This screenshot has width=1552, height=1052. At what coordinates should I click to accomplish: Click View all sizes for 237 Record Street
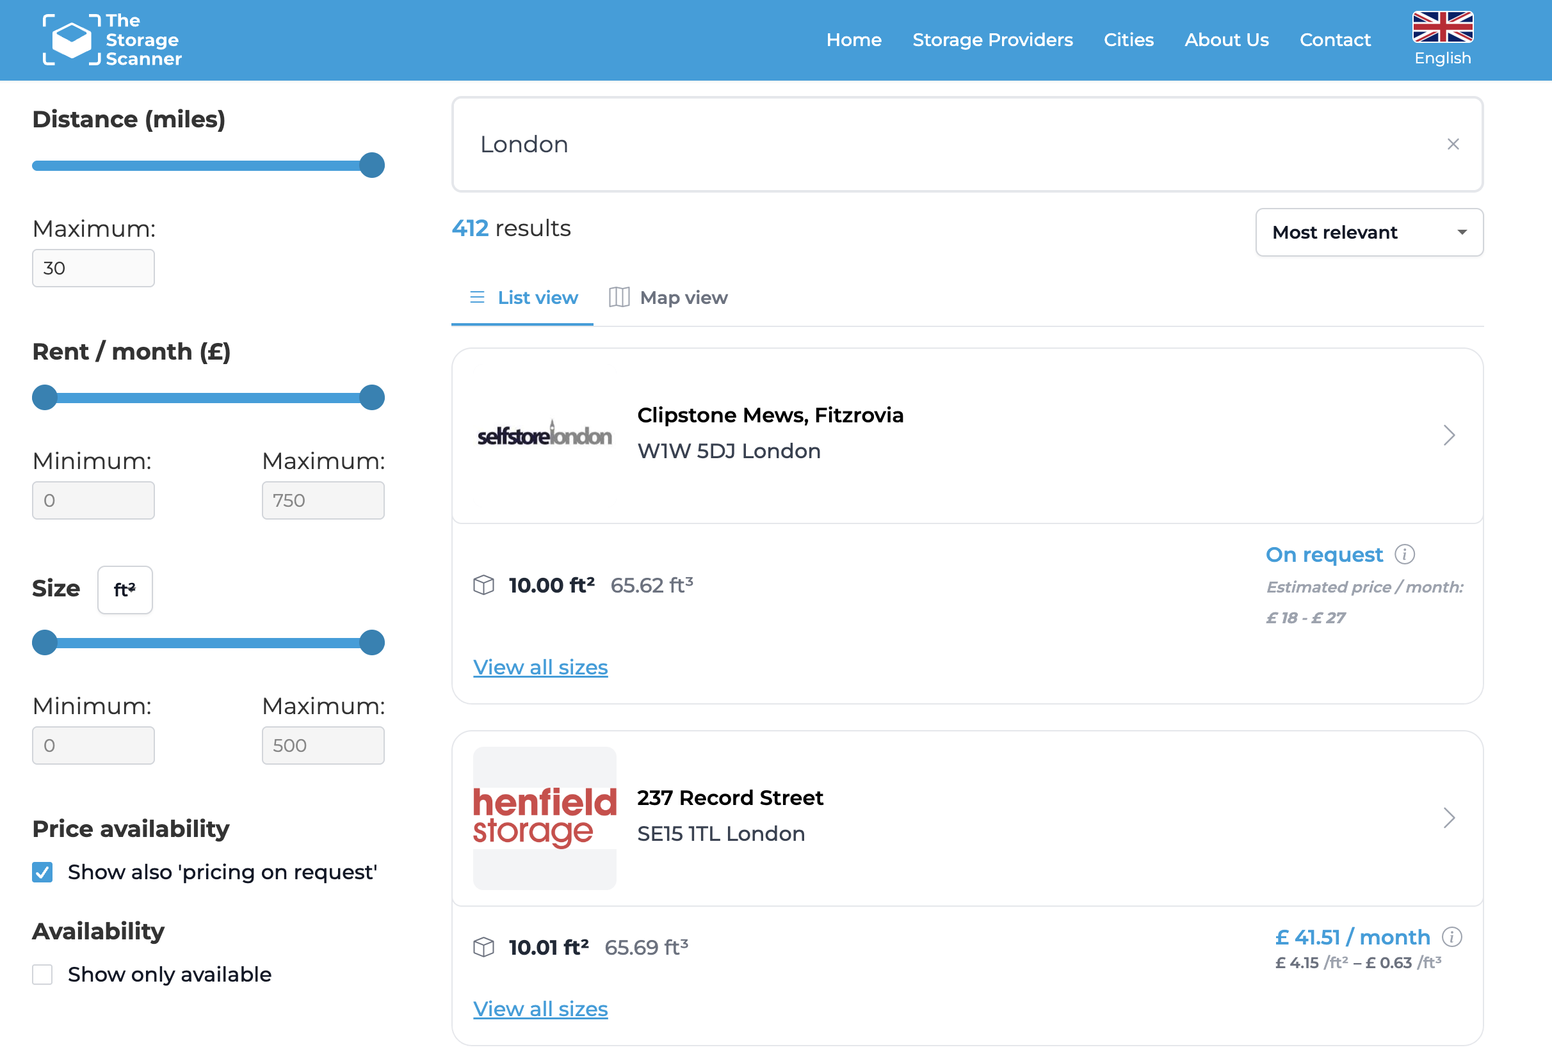pyautogui.click(x=540, y=1009)
